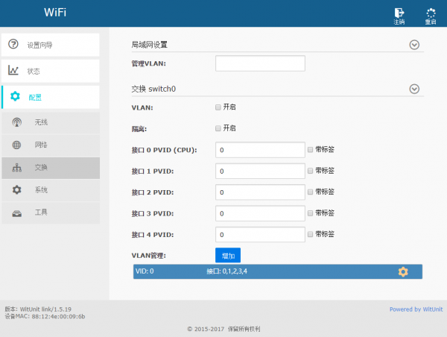Click the wireless antenna icon beside 无线

click(17, 122)
